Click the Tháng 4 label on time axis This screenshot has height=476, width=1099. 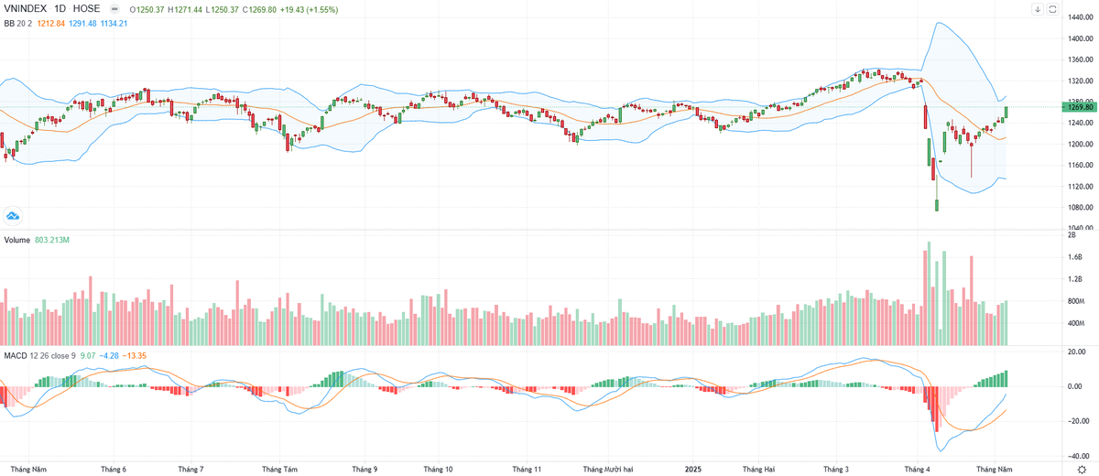click(916, 469)
